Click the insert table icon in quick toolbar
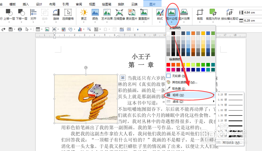The height and width of the screenshot is (151, 262). [38, 30]
